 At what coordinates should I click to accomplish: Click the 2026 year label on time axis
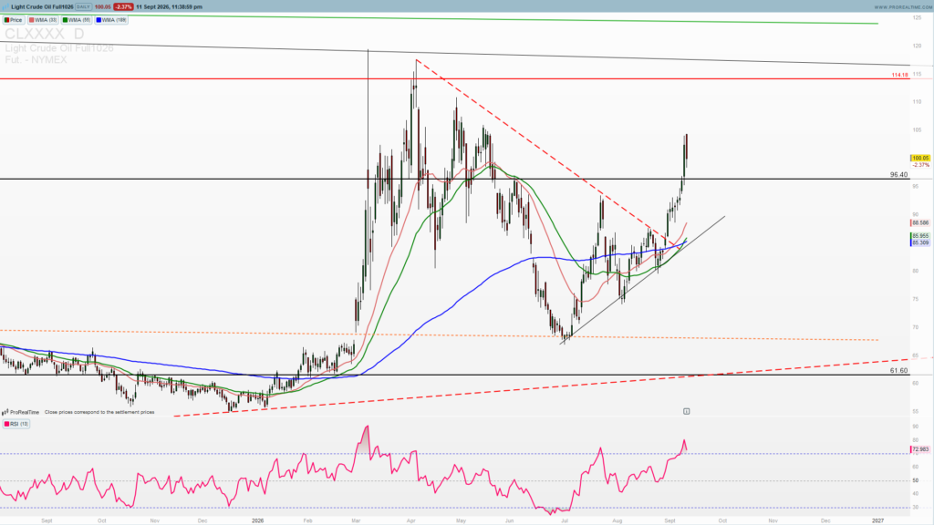point(258,520)
